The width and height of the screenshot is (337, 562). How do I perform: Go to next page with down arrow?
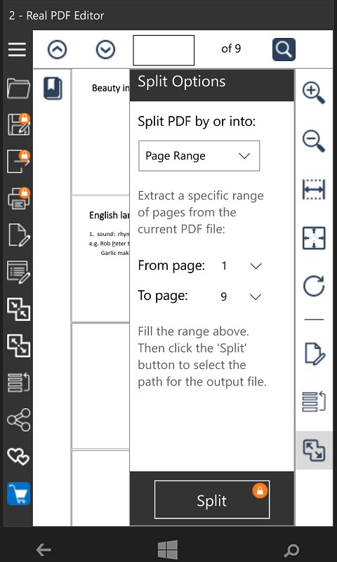[x=105, y=49]
